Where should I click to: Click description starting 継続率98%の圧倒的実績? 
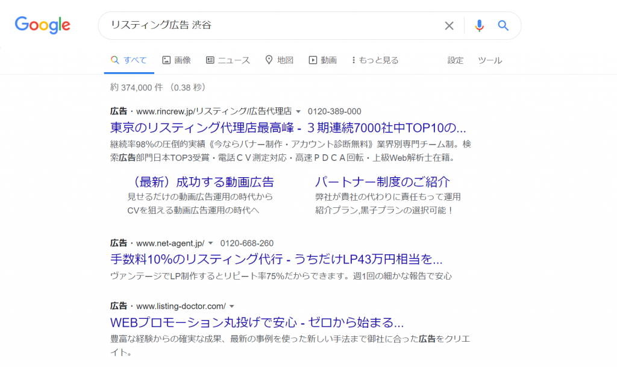pos(290,151)
